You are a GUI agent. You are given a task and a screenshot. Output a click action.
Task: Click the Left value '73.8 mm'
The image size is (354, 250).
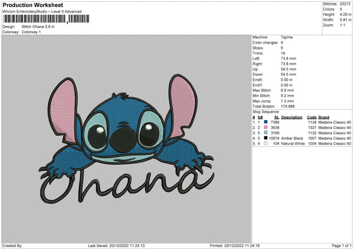click(x=289, y=58)
